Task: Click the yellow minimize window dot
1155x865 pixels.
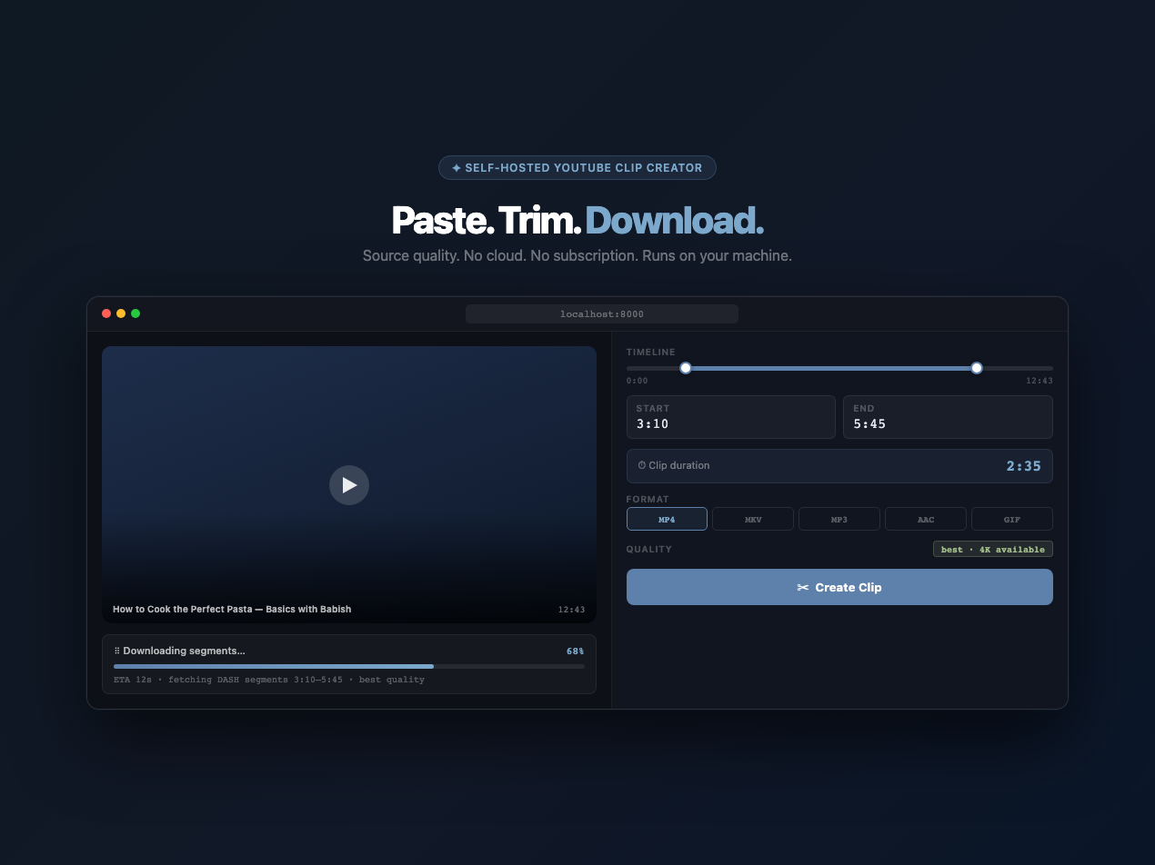Action: (121, 313)
